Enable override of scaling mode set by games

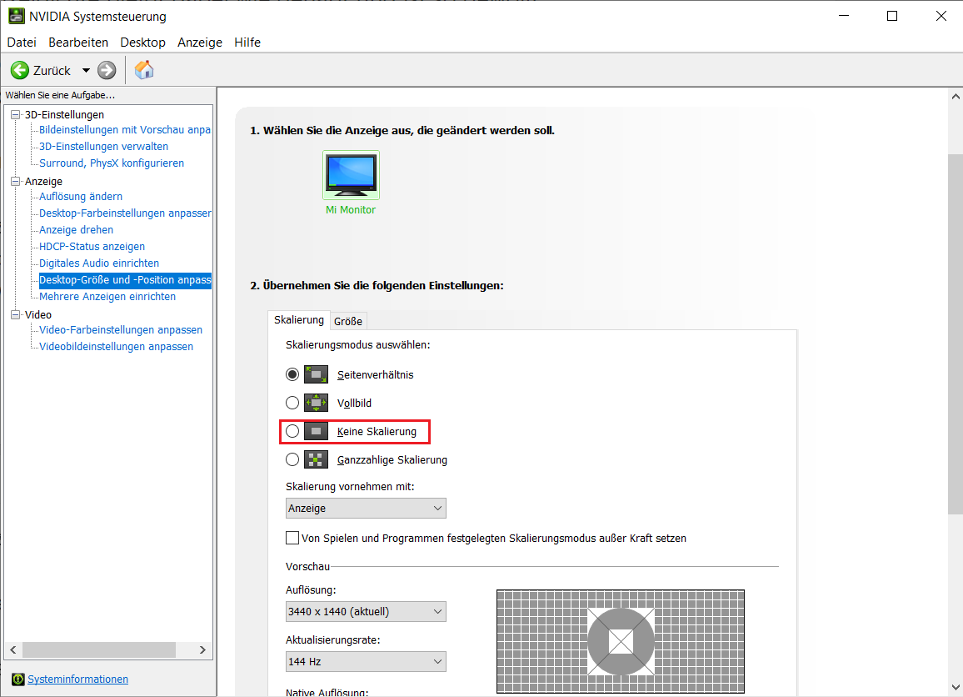point(292,538)
